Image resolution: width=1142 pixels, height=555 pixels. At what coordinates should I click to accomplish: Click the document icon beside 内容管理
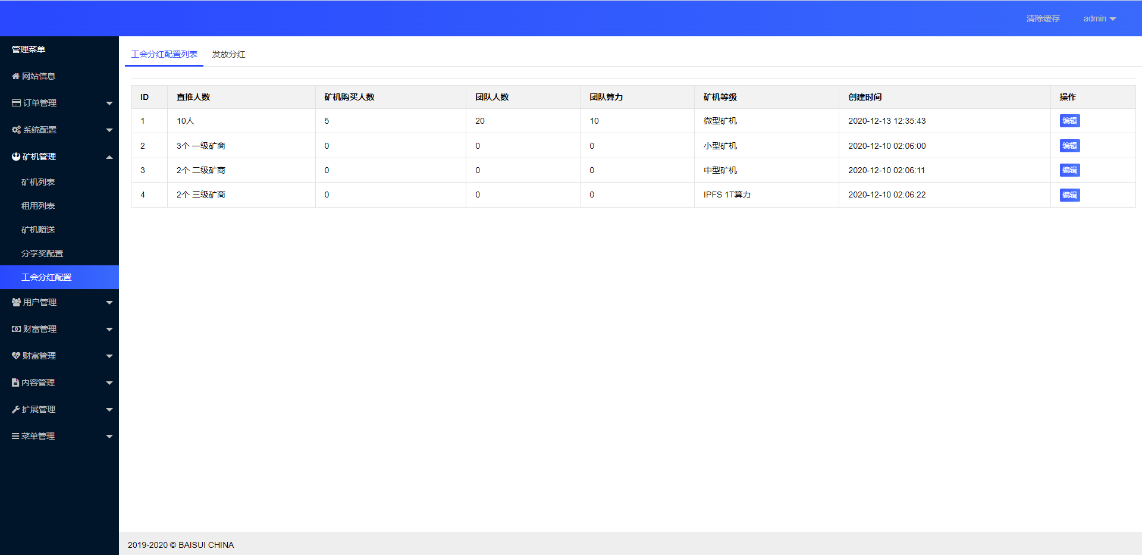pyautogui.click(x=15, y=382)
